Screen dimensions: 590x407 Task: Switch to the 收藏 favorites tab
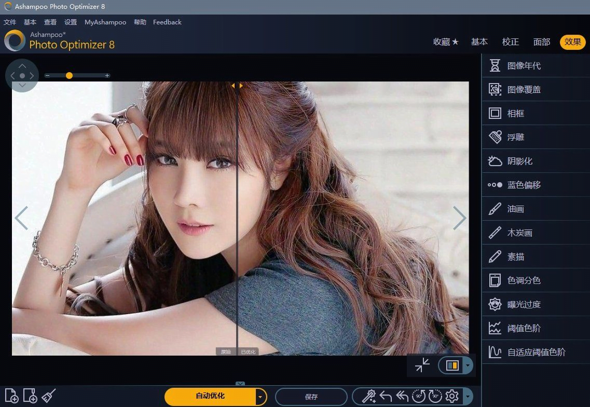446,42
